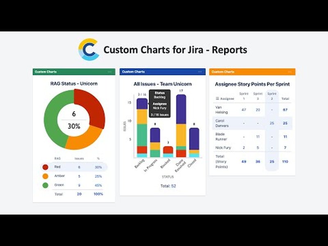Click the '6' in the donut center

click(x=74, y=114)
